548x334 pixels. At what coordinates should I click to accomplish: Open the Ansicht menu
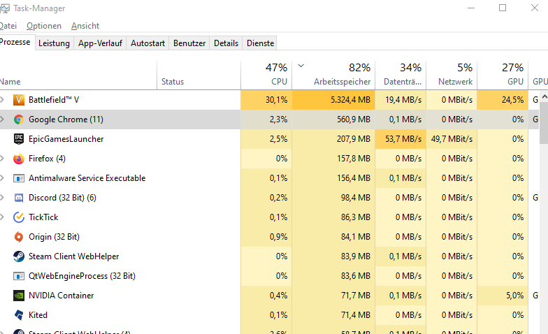tap(85, 26)
